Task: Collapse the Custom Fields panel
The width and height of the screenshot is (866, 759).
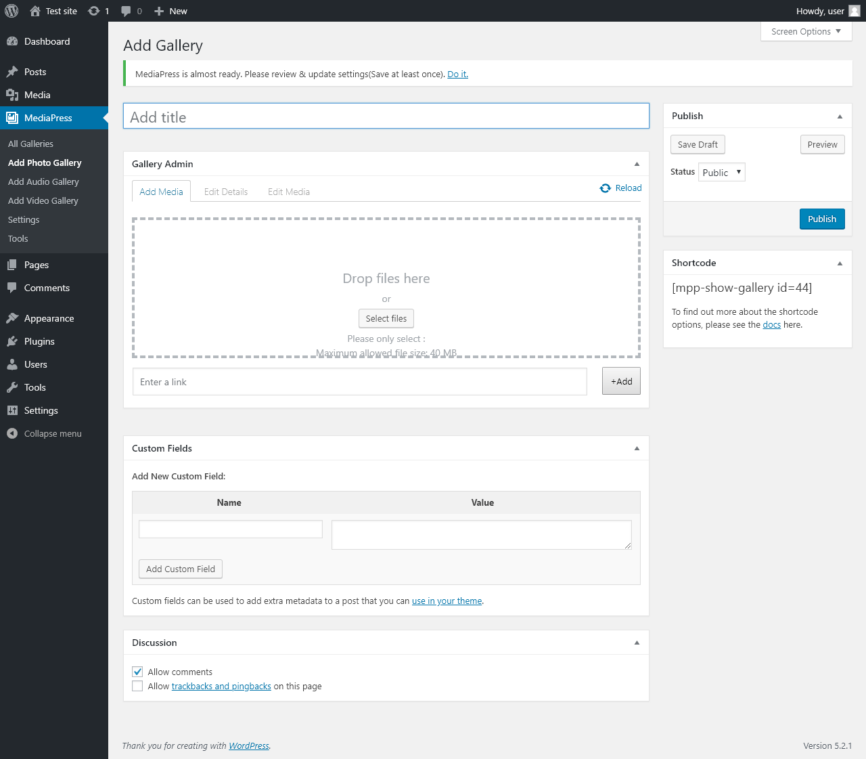Action: (637, 448)
